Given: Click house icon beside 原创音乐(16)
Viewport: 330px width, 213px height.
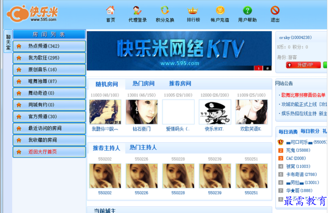Looking at the screenshot, I should coord(19,69).
